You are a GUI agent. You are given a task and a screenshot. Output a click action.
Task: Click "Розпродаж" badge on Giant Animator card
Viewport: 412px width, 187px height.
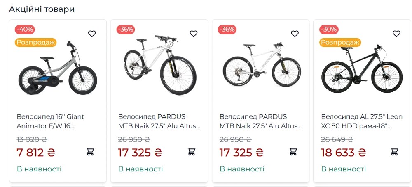36,42
